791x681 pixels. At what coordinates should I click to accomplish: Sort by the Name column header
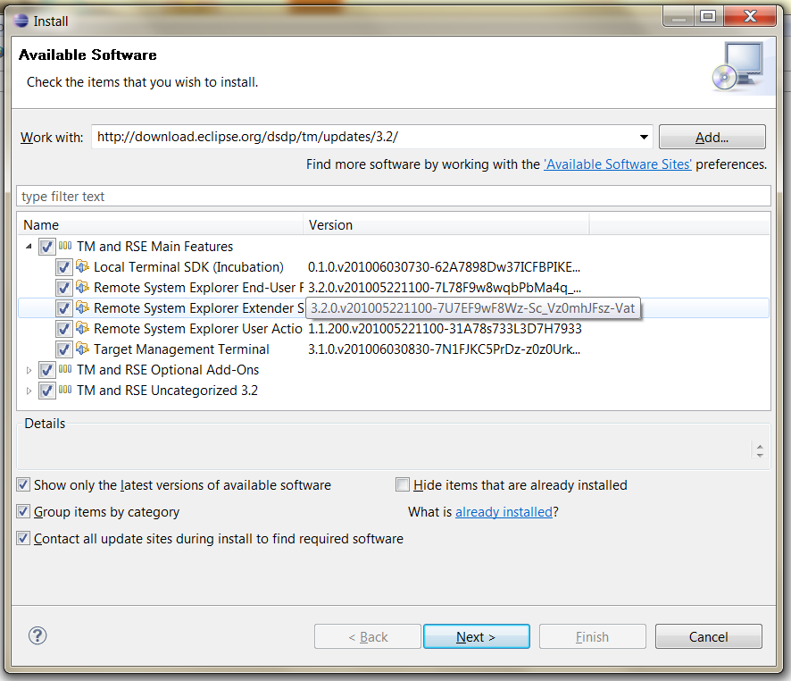tap(161, 224)
